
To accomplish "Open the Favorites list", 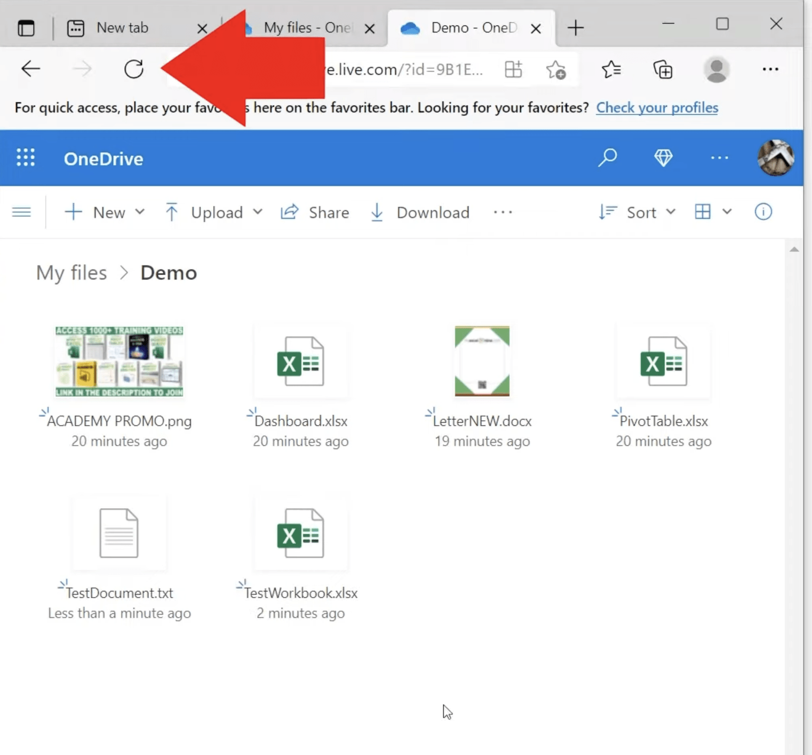I will click(x=611, y=69).
